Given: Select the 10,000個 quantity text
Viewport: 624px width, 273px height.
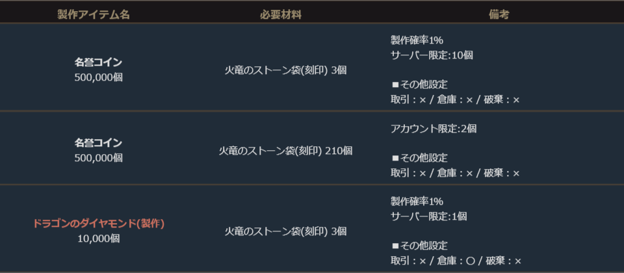Looking at the screenshot, I should [x=98, y=239].
